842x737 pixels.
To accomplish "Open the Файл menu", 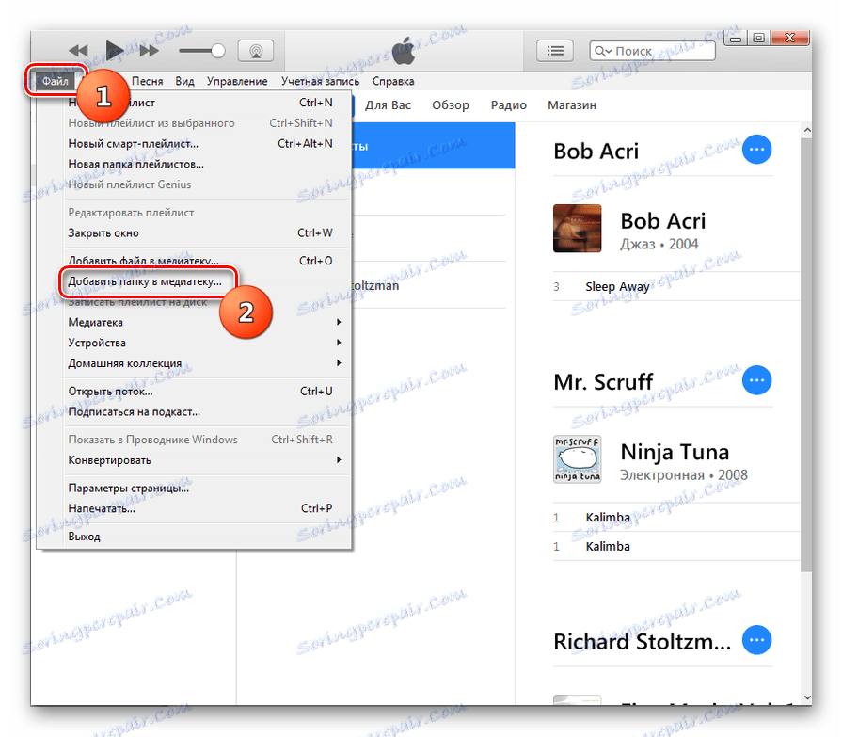I will tap(56, 81).
